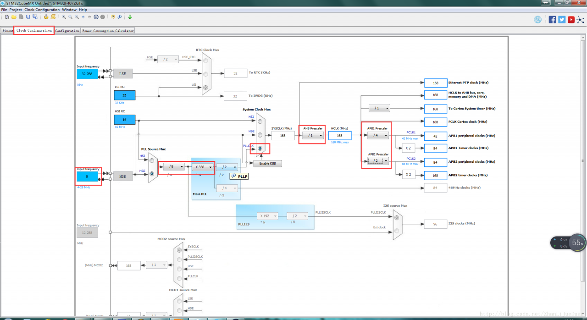Click the Generate Code gear icon
The image size is (587, 320).
point(46,17)
